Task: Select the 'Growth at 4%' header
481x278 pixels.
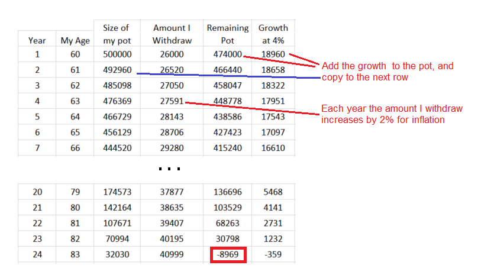Action: tap(273, 34)
